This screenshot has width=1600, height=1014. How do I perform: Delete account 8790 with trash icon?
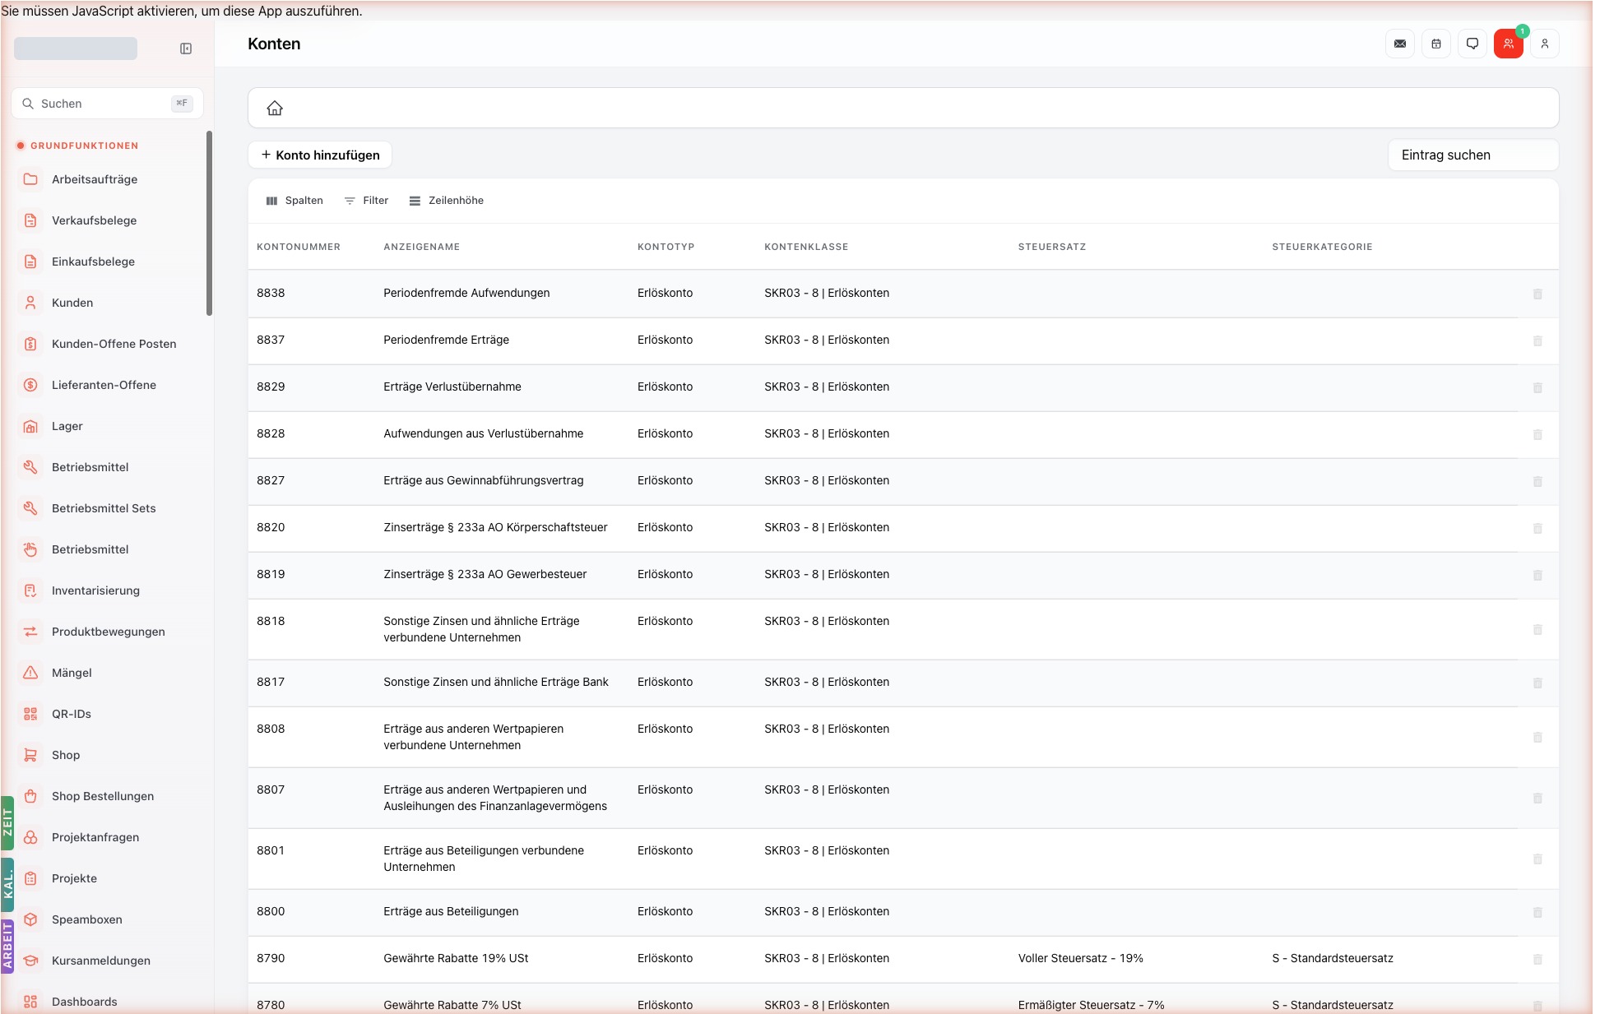1537,959
